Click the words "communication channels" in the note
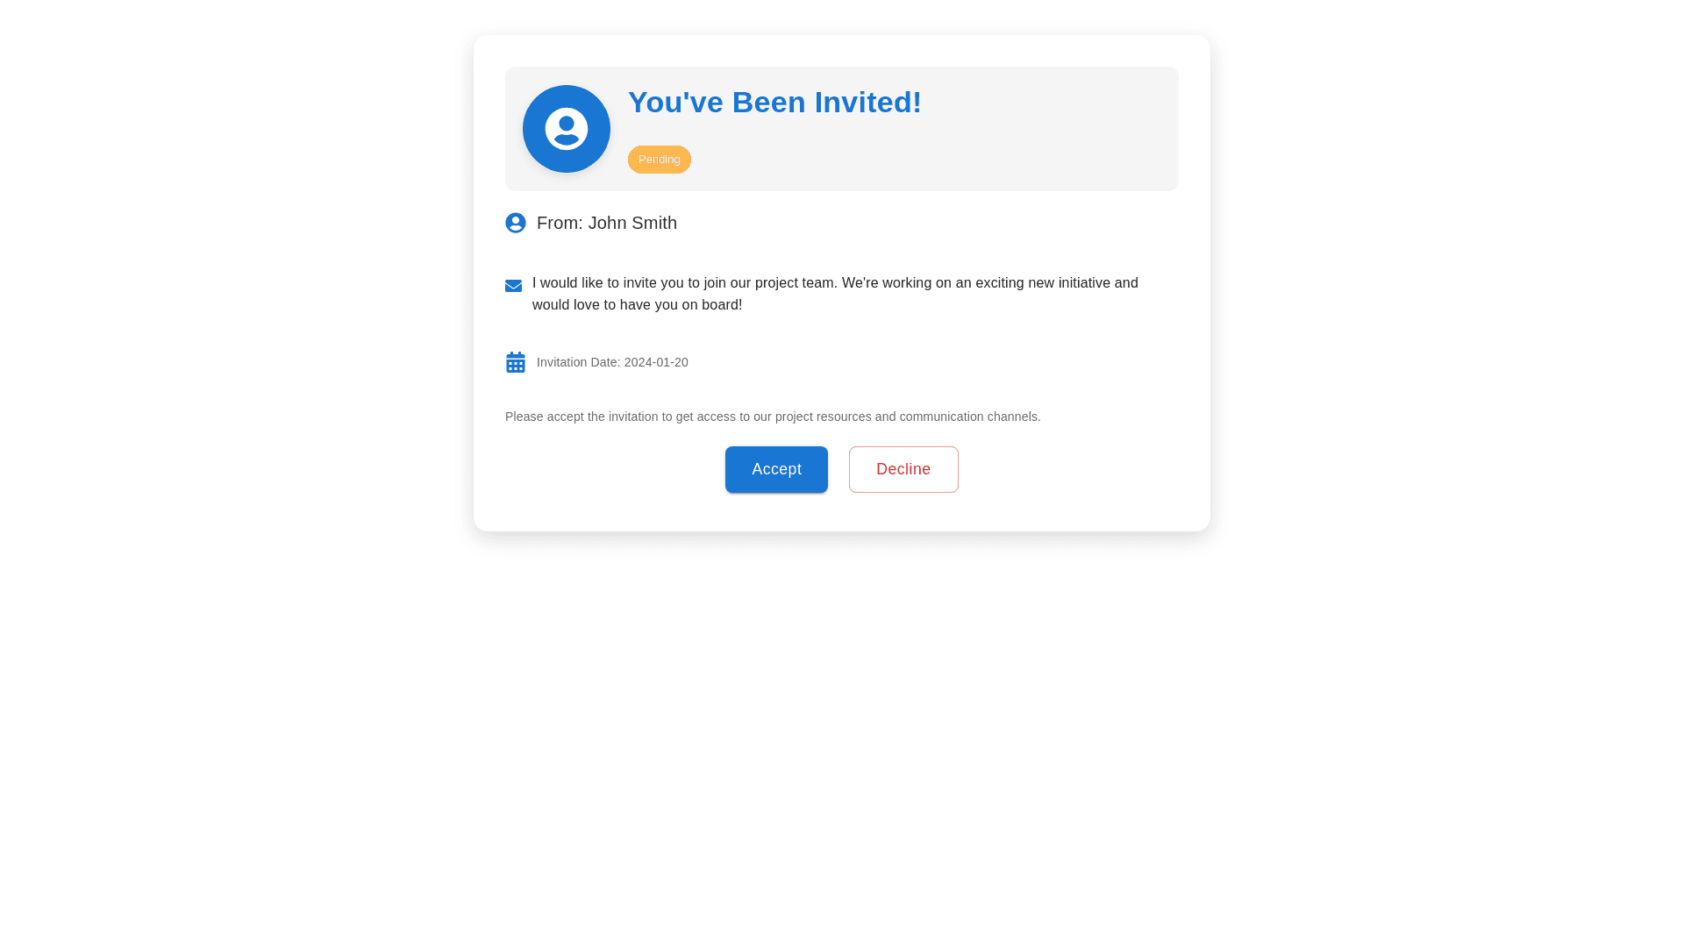1684x947 pixels. 968,417
